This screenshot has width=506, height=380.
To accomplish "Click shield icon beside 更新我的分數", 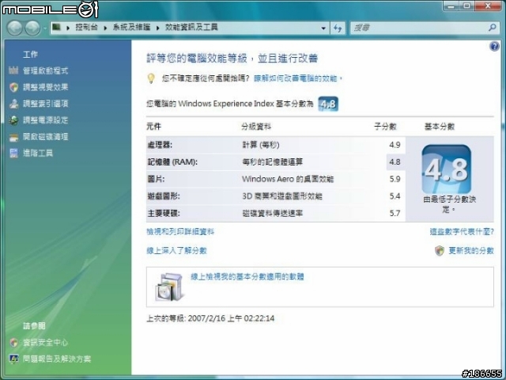I will [x=440, y=251].
